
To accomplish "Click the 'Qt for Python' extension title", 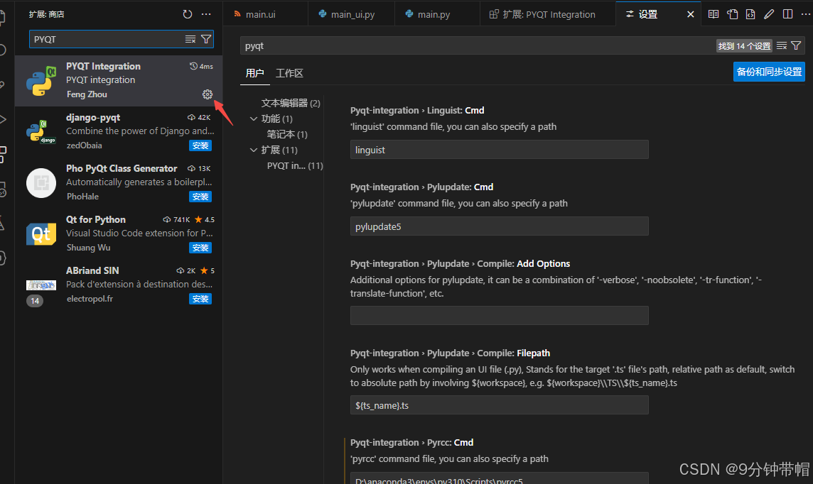I will pos(95,219).
